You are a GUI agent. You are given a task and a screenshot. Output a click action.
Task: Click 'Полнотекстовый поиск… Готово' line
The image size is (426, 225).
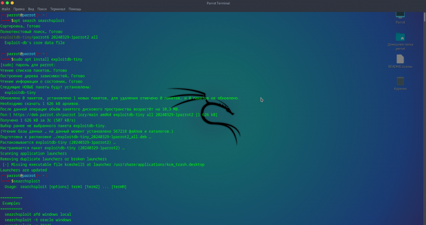(x=31, y=32)
